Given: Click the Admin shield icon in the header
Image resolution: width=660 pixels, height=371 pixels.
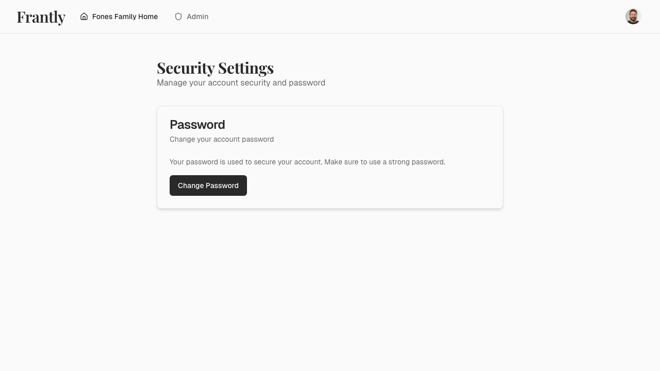Looking at the screenshot, I should pos(178,16).
